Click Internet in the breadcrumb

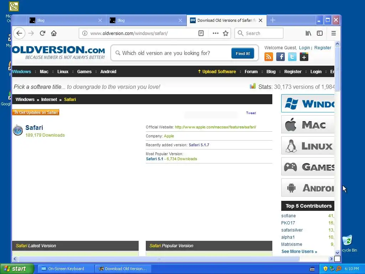click(x=49, y=100)
